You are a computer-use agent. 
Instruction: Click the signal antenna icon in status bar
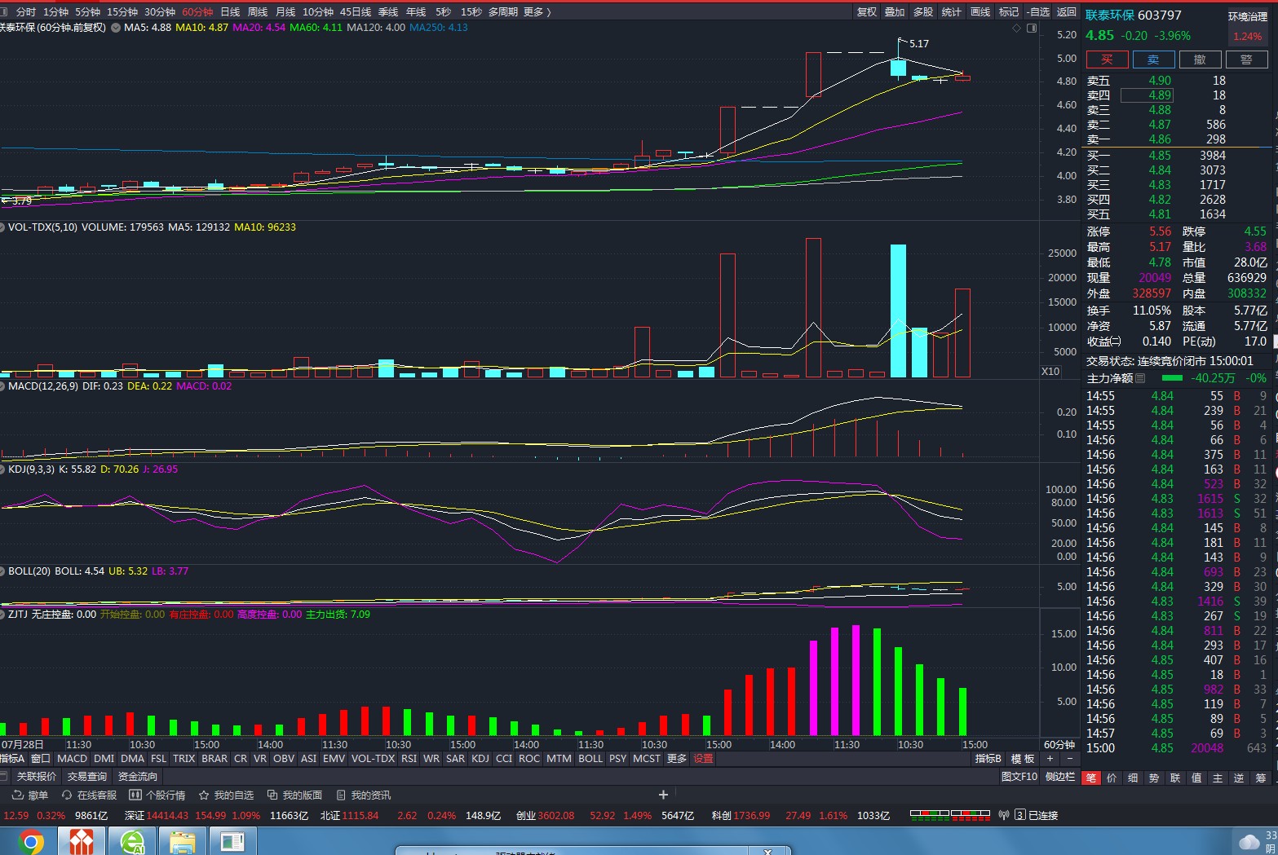click(x=1004, y=815)
